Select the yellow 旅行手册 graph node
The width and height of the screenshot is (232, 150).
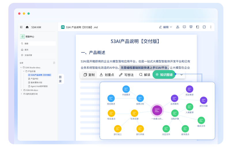click(140, 129)
